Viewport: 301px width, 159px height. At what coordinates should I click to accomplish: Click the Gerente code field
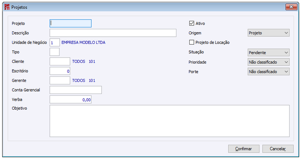pos(60,80)
